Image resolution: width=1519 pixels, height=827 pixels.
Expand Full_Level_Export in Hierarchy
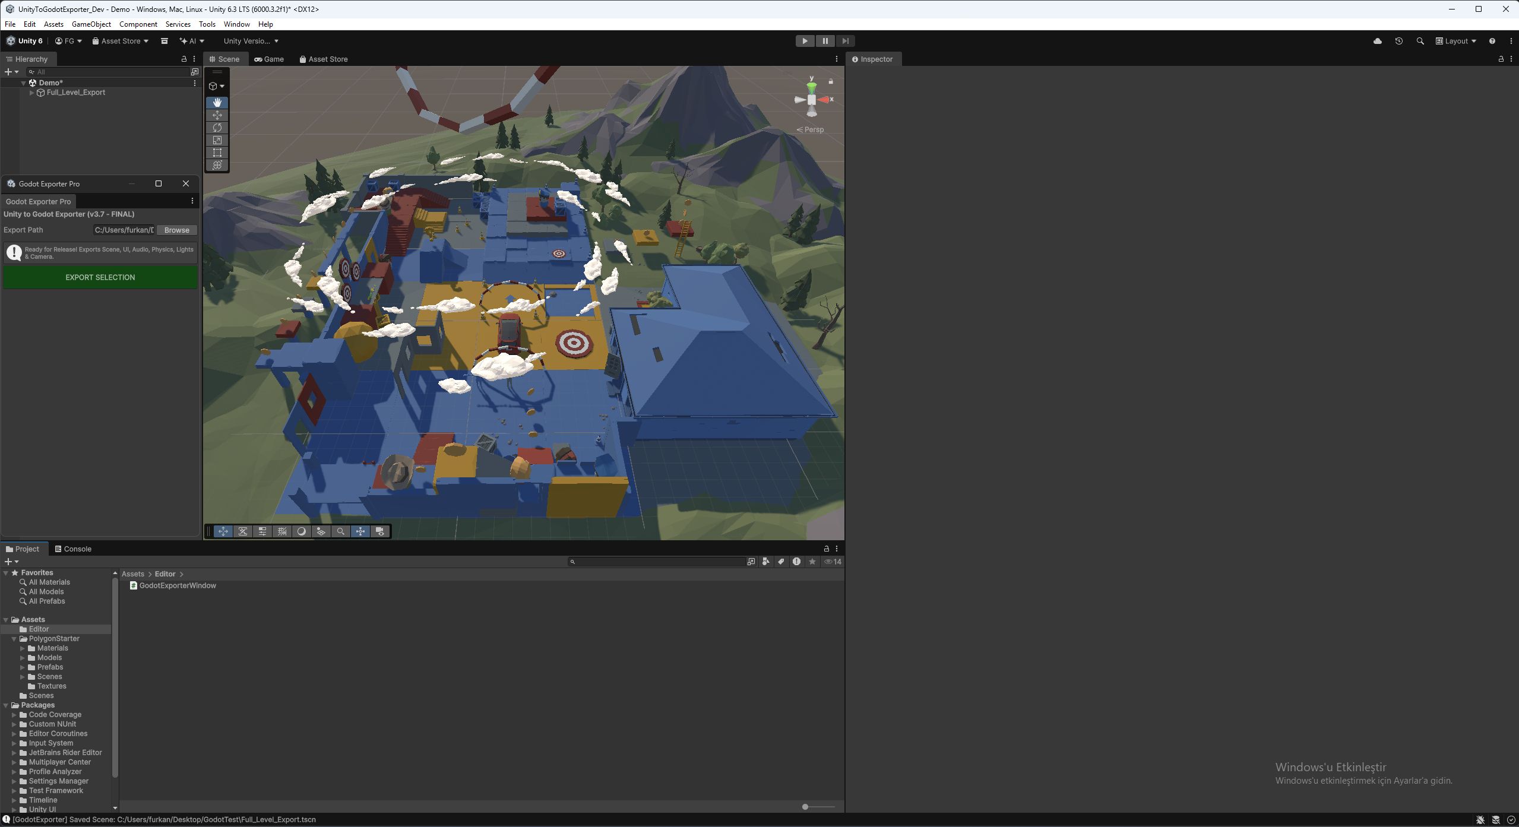coord(31,93)
